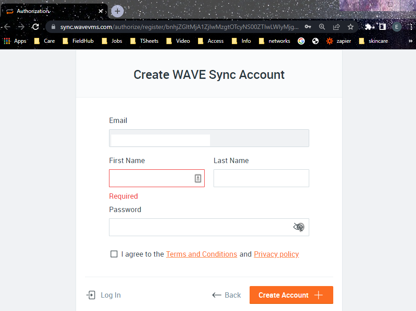Click into the Last Name field
The height and width of the screenshot is (311, 416).
pos(261,178)
